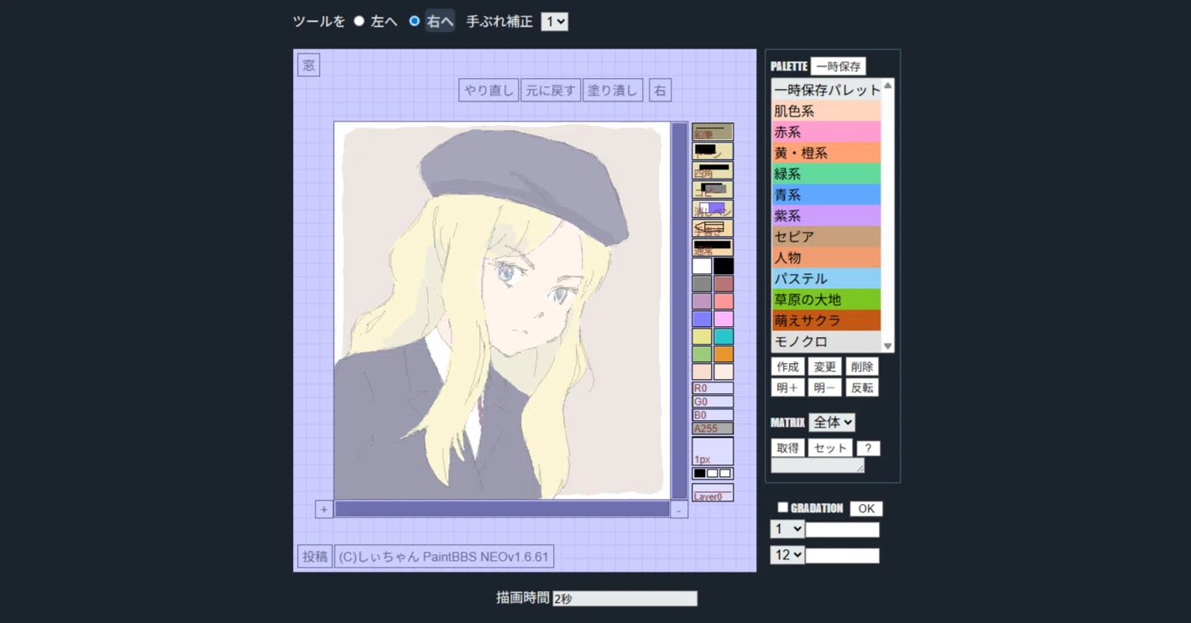Click the A255 alpha value slider

pyautogui.click(x=713, y=428)
